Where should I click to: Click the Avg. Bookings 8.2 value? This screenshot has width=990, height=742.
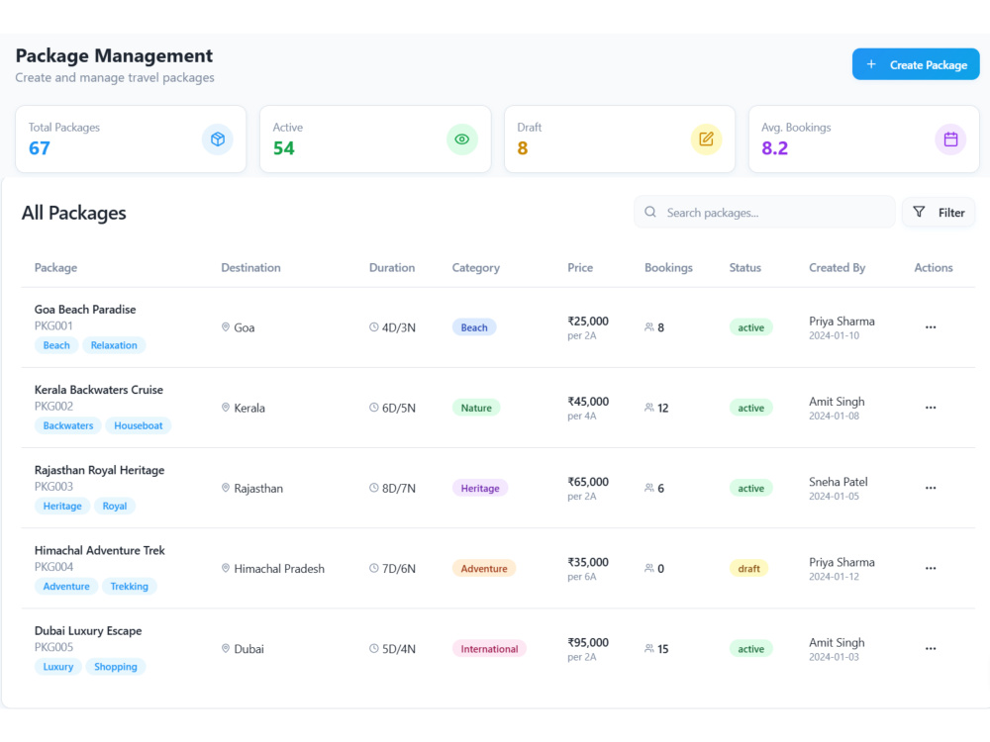point(775,148)
